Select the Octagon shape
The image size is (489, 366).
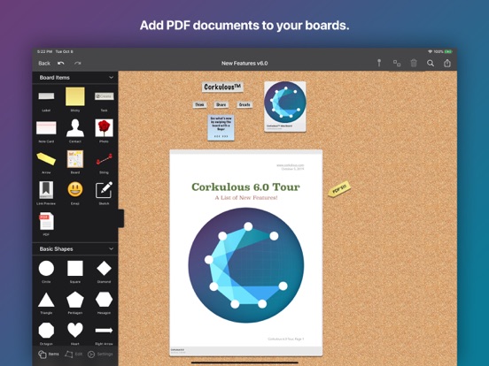[x=46, y=331]
